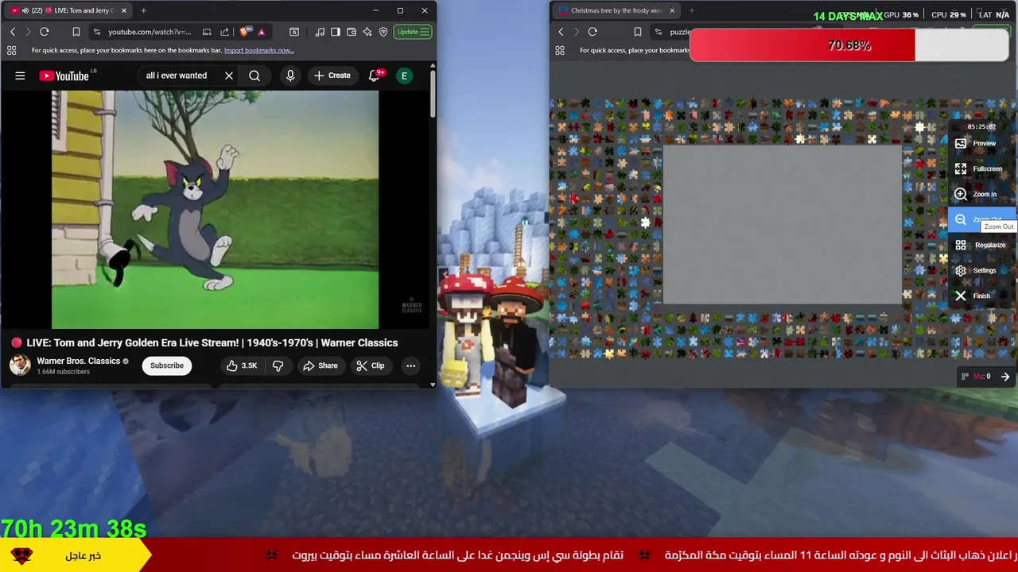Open the puzzle Preview image
The height and width of the screenshot is (572, 1018).
click(x=982, y=144)
